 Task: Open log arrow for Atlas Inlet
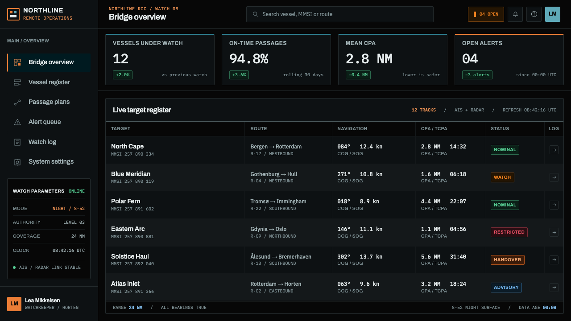(x=554, y=288)
